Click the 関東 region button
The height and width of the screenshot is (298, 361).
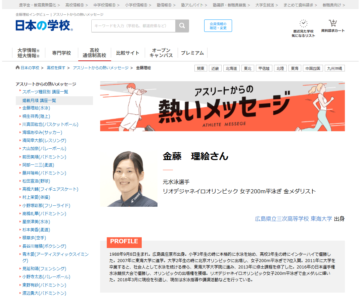pos(200,68)
